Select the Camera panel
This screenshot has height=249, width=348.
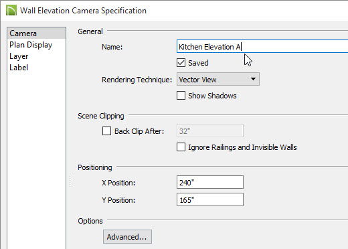37,33
